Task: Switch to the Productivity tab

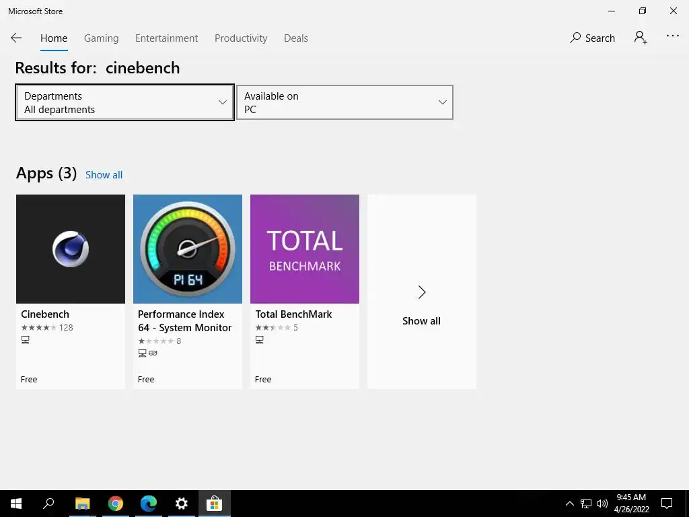Action: pos(241,38)
